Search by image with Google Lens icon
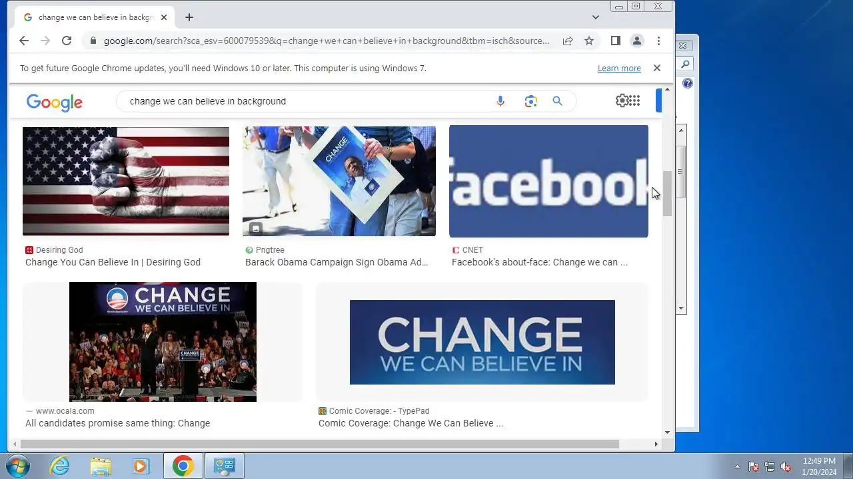Image resolution: width=853 pixels, height=479 pixels. 530,101
